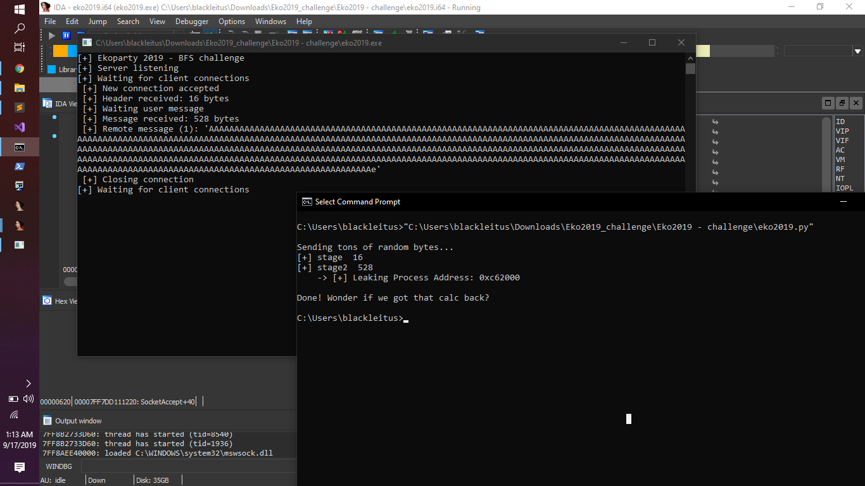The image size is (865, 486).
Task: Click the empty combo box field in IDA toolbar
Action: pos(818,51)
